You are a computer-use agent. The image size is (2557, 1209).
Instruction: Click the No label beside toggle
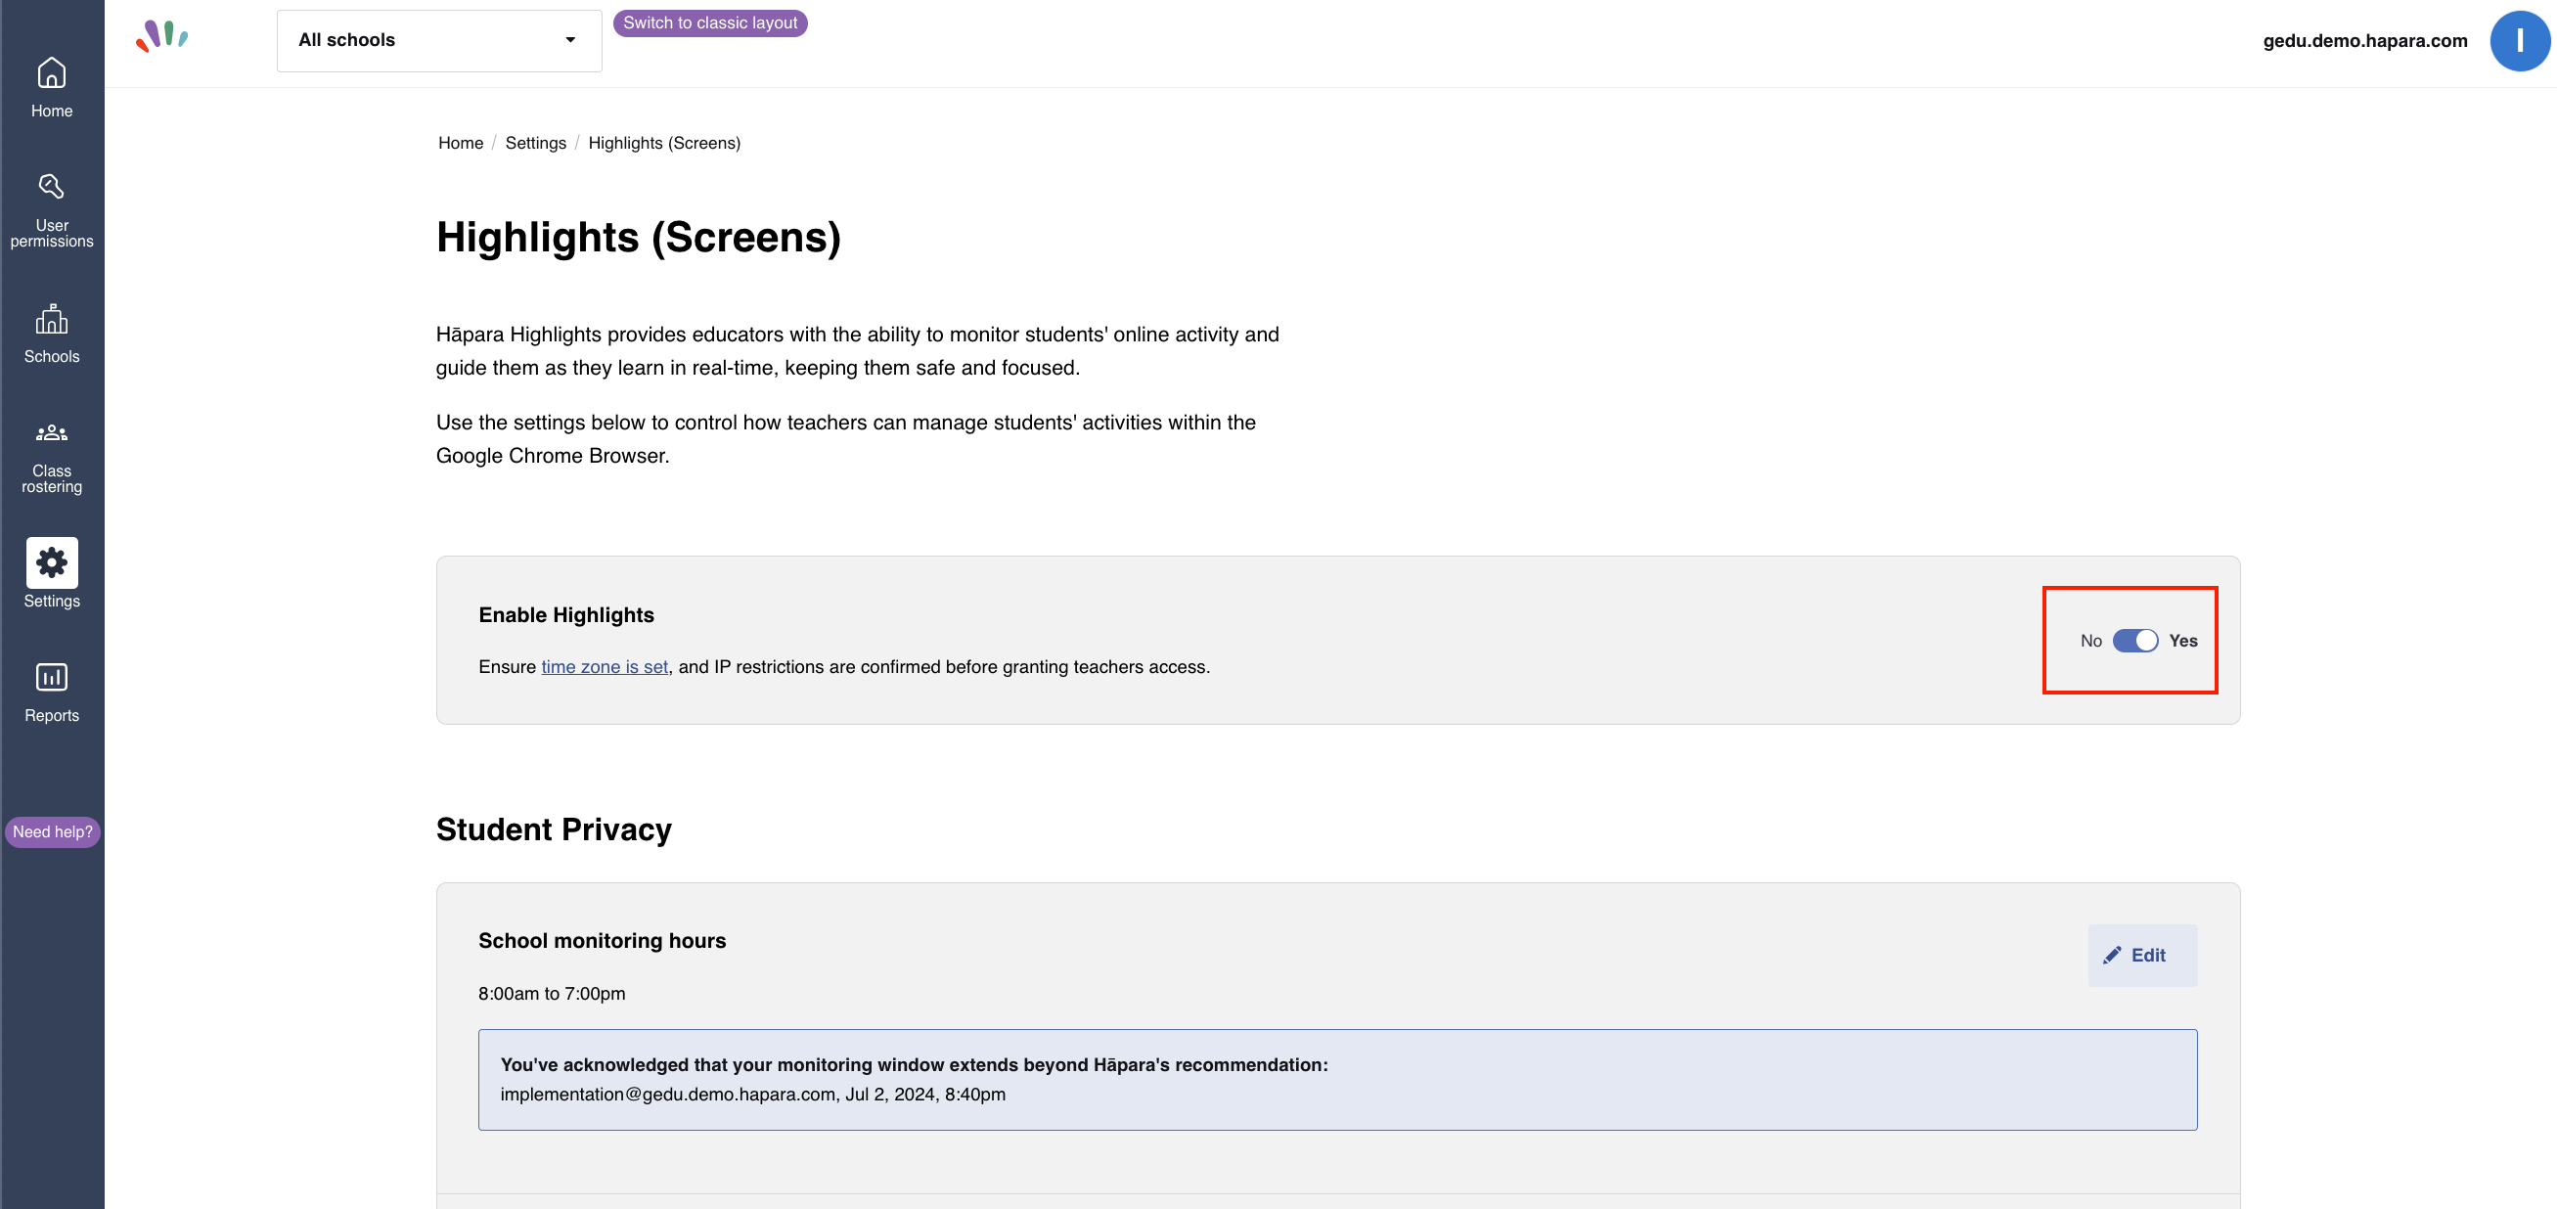pos(2090,642)
